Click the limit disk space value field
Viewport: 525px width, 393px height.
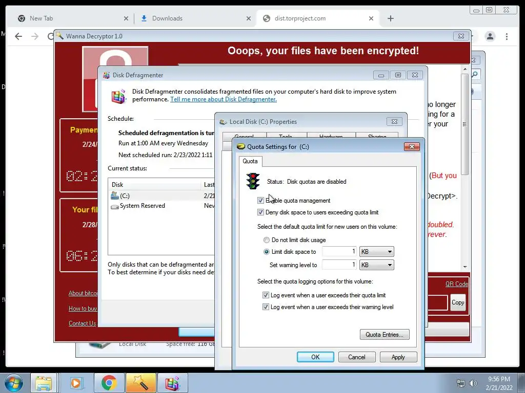(x=339, y=252)
